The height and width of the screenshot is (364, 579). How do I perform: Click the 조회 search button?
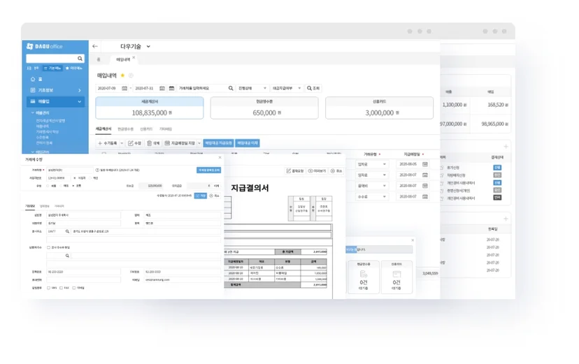313,88
